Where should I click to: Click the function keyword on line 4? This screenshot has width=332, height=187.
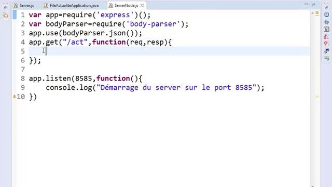(x=109, y=42)
